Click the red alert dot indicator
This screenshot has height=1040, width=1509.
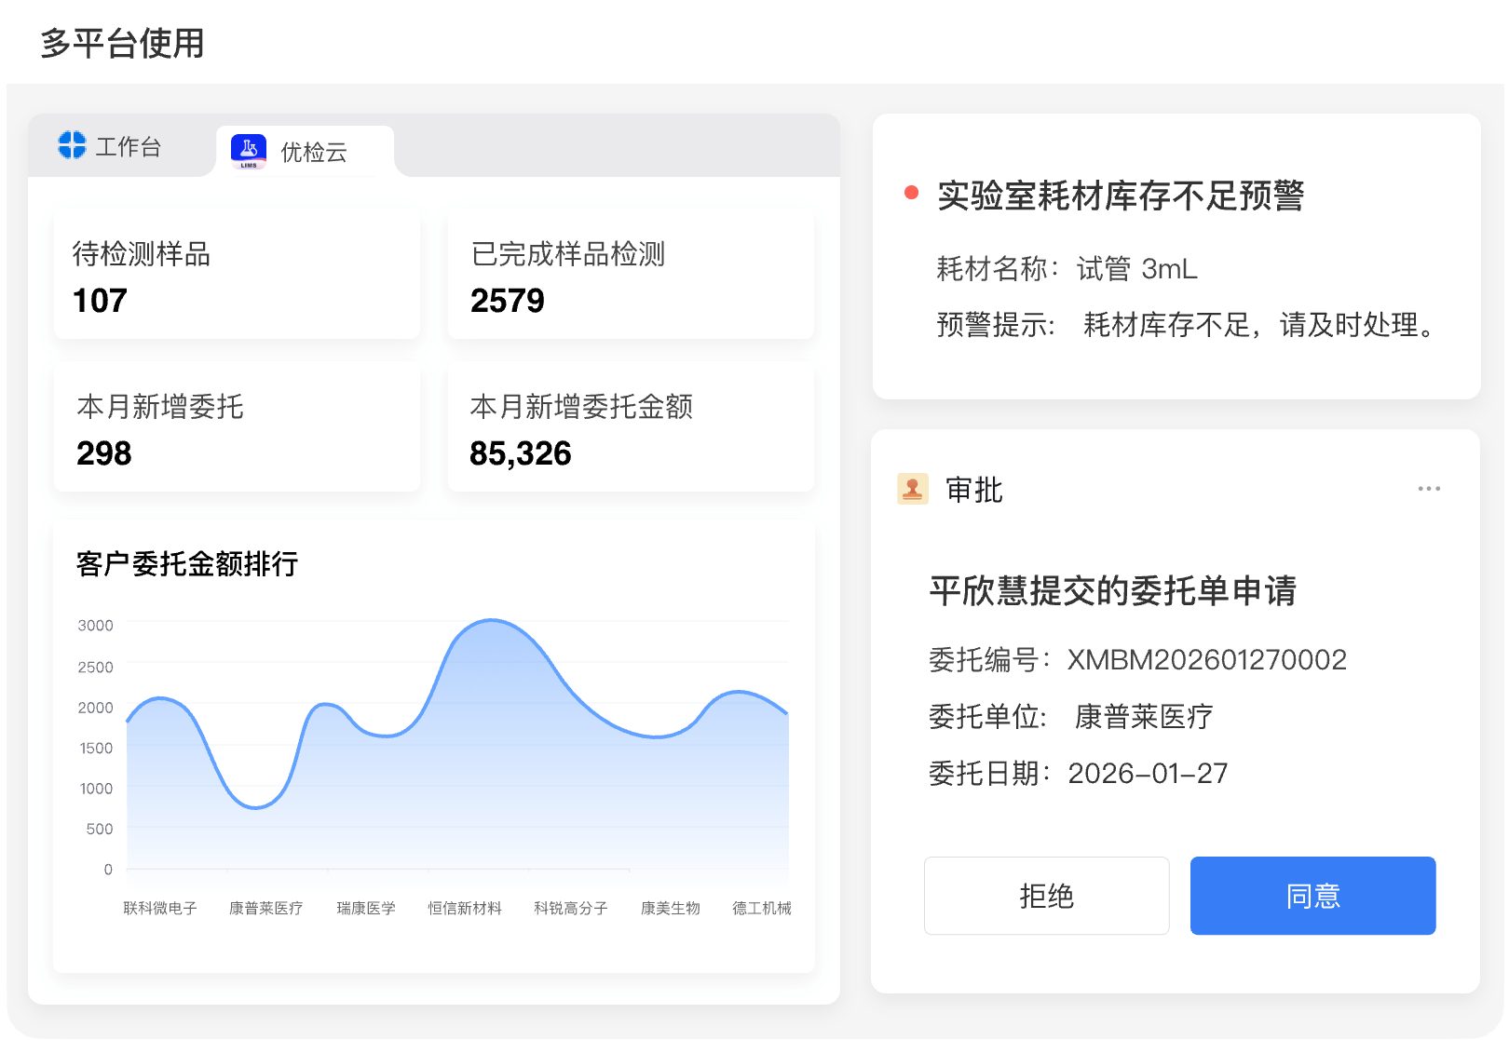[911, 193]
